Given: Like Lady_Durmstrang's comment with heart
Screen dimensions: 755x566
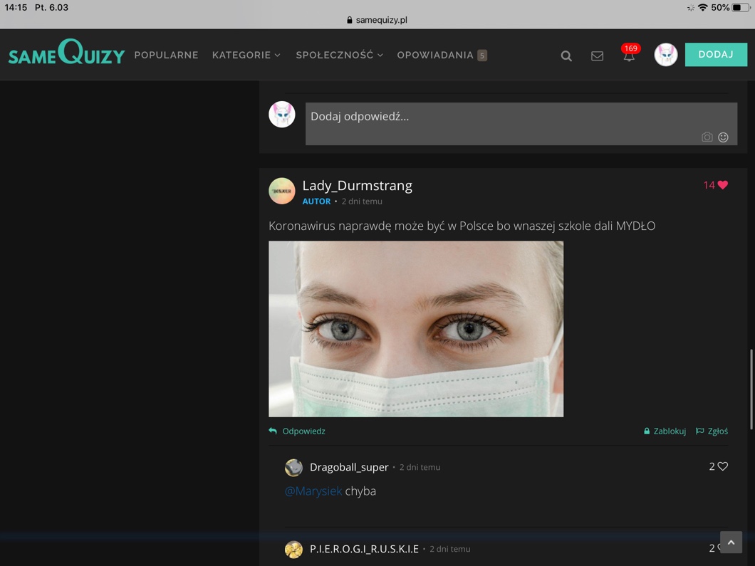Looking at the screenshot, I should coord(723,185).
